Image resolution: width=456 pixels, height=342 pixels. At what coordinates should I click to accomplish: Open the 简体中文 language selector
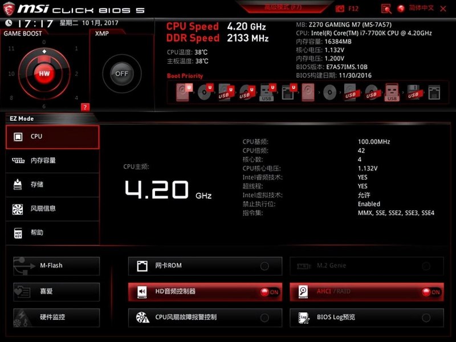point(416,8)
